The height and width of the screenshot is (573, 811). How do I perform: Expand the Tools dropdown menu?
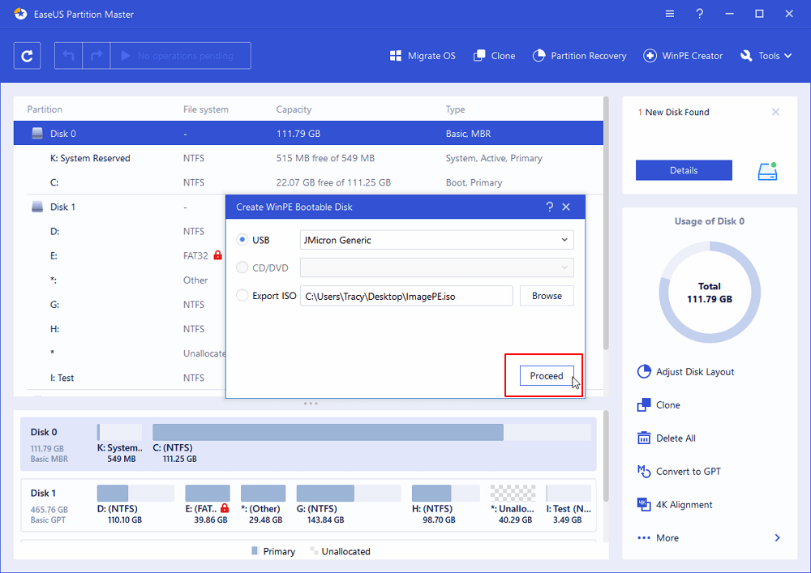(766, 56)
